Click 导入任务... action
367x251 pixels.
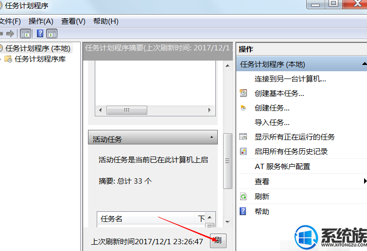click(x=272, y=122)
